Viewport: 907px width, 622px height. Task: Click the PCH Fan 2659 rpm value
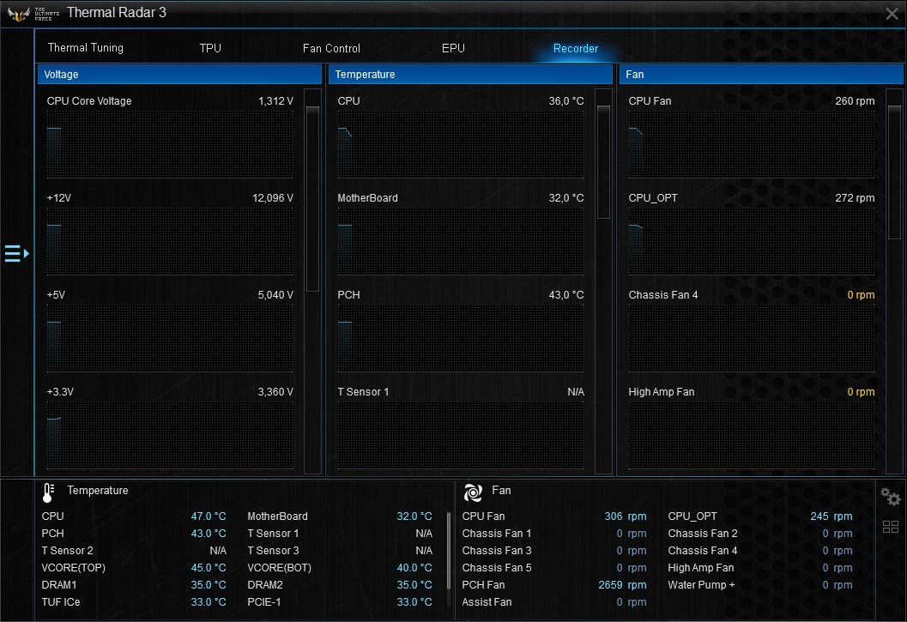(x=622, y=585)
